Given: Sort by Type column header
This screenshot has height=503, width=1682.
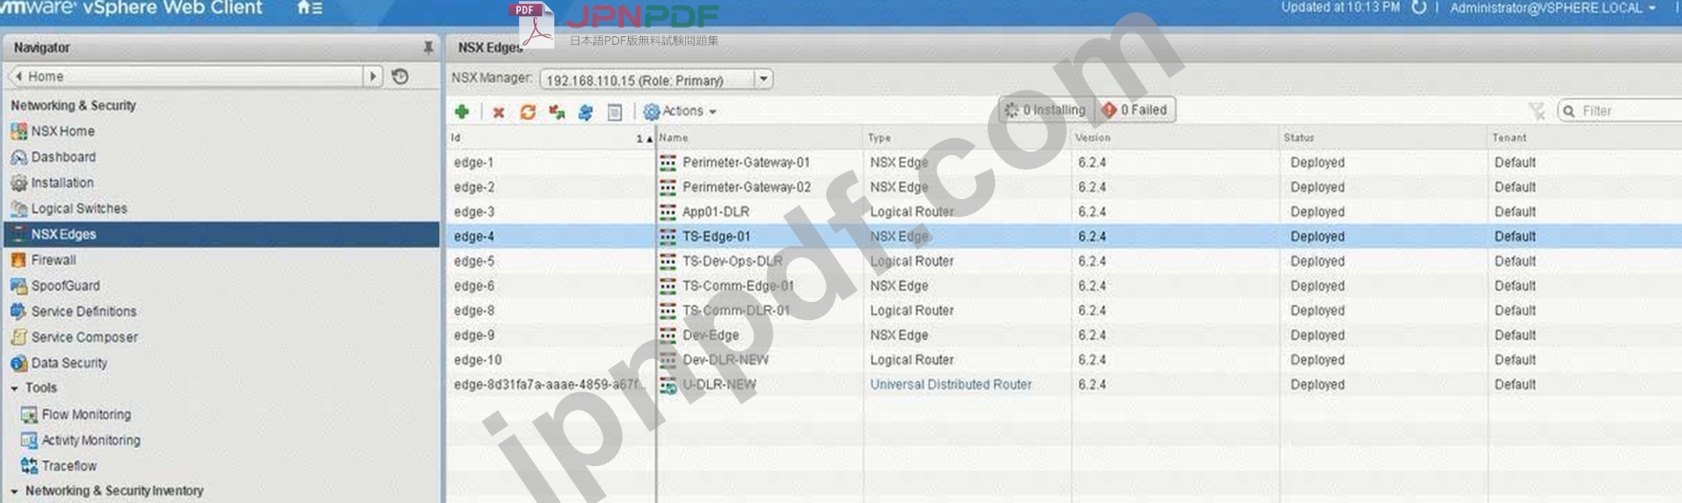Looking at the screenshot, I should pyautogui.click(x=967, y=138).
